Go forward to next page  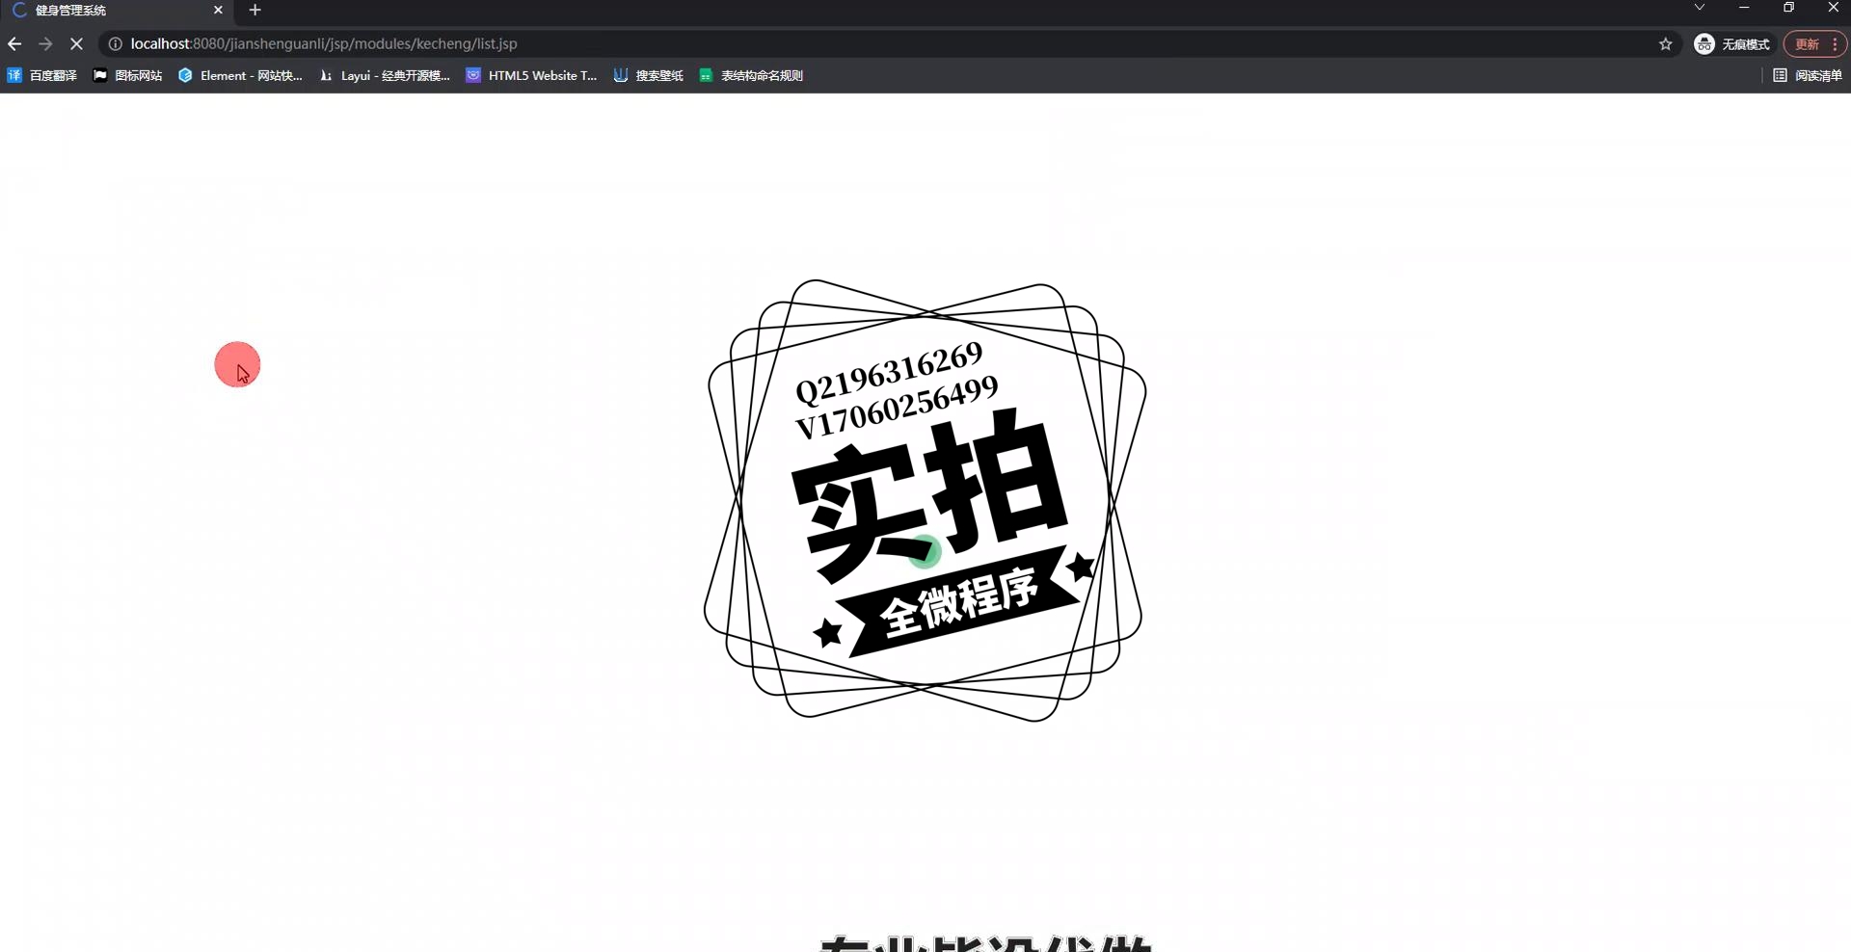point(45,44)
